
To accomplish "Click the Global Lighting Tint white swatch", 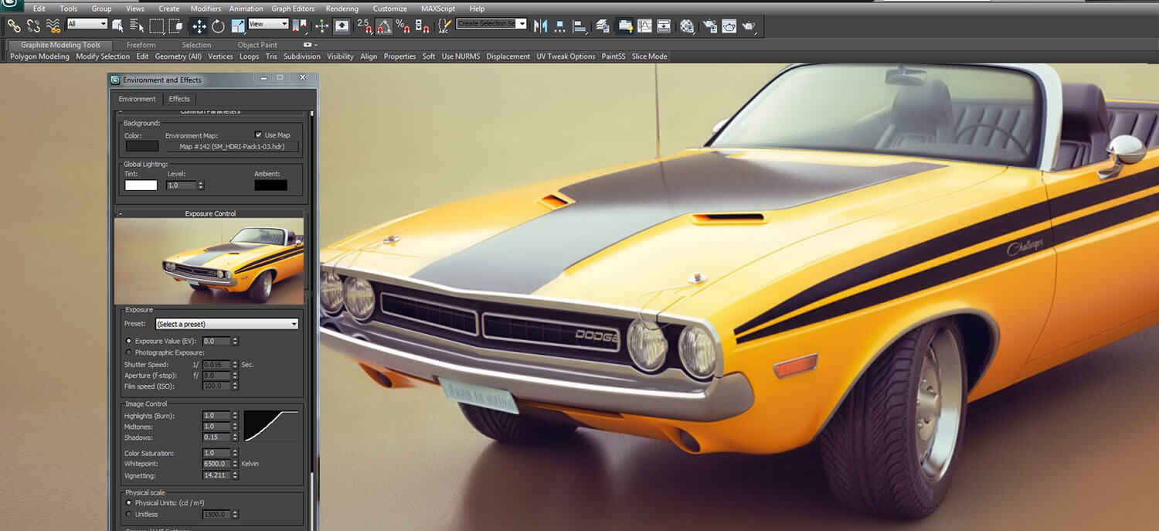I will [x=141, y=186].
